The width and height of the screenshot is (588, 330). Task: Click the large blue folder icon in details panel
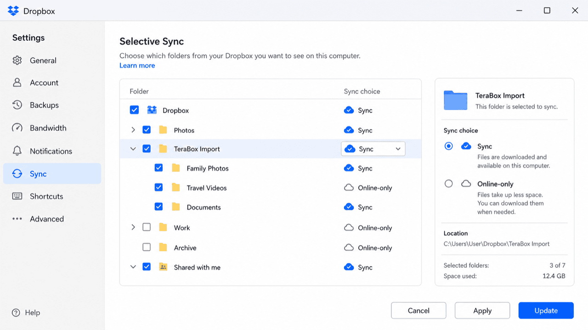point(455,100)
